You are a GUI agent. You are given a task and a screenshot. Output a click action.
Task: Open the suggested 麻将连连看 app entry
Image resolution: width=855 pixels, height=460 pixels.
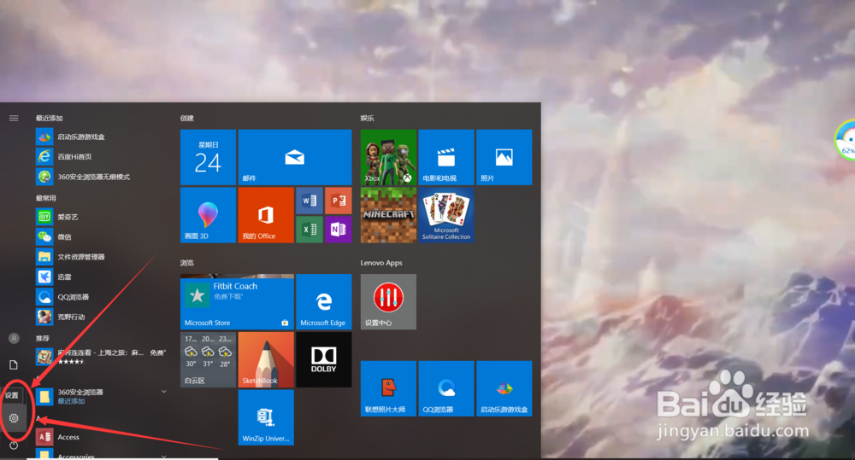[102, 357]
